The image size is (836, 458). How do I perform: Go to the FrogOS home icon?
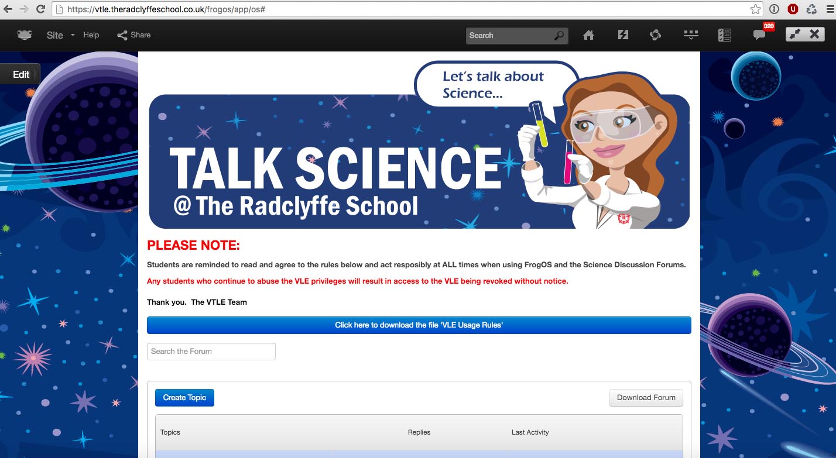tap(589, 35)
